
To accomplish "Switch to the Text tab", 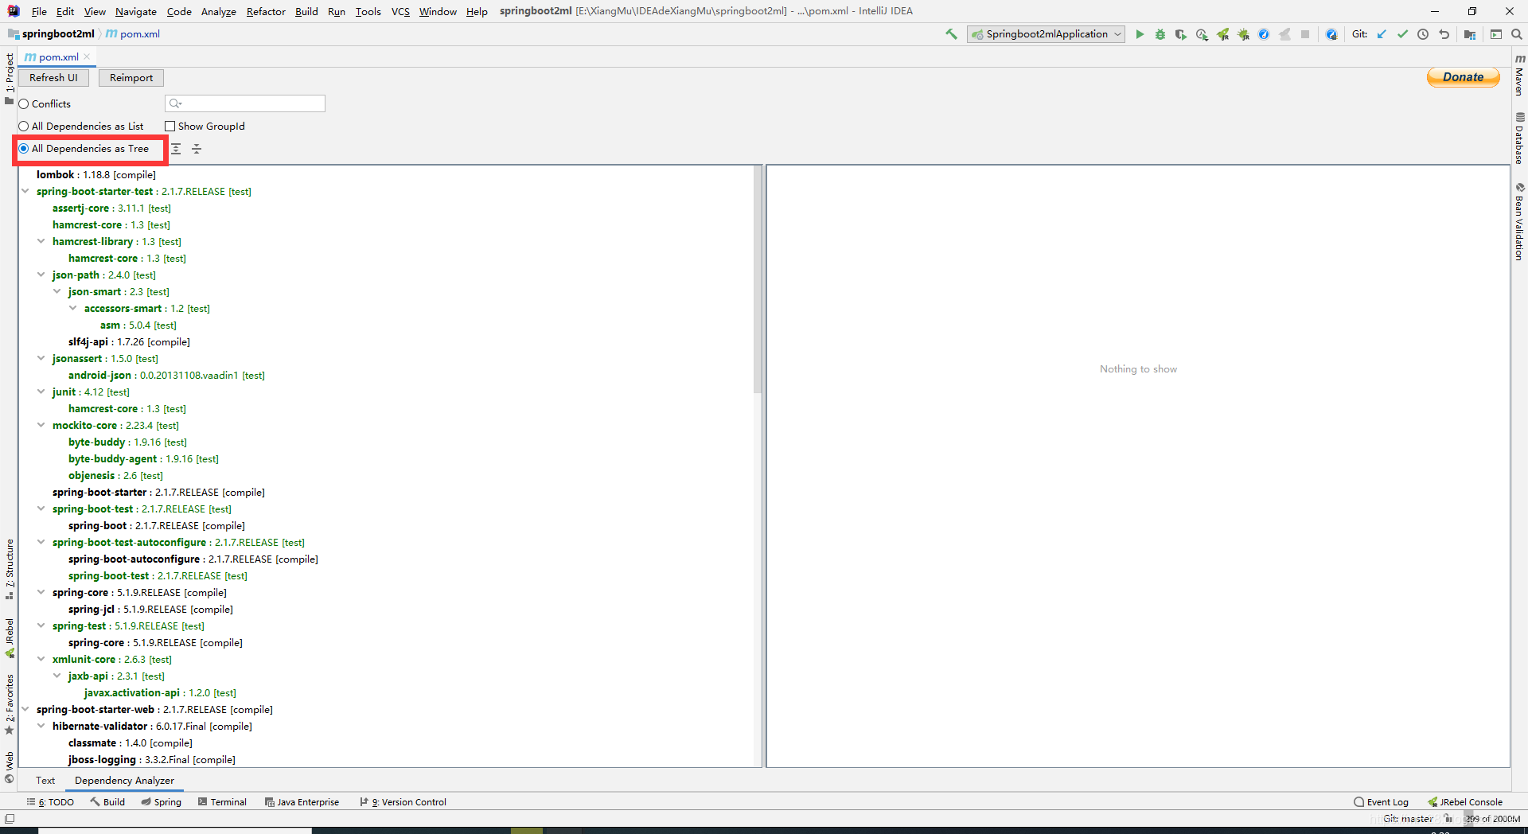I will coord(45,781).
